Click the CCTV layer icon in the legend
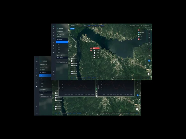This screenshot has height=139, width=186. point(139,39)
